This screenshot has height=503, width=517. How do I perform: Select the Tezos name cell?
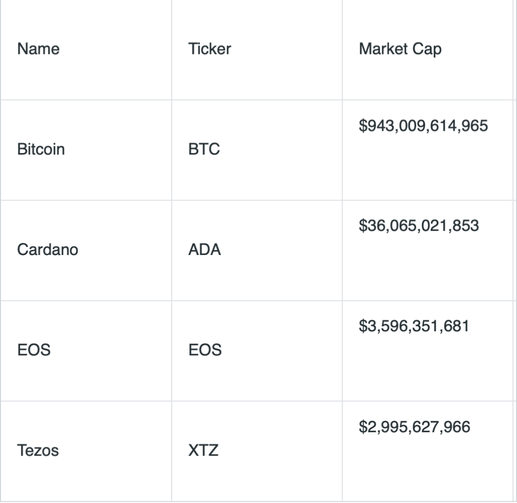pos(86,451)
